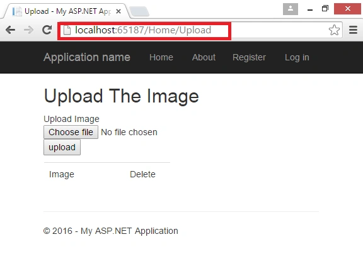The image size is (363, 271).
Task: Select the Upload - My ASP.NET App tab
Action: 66,11
